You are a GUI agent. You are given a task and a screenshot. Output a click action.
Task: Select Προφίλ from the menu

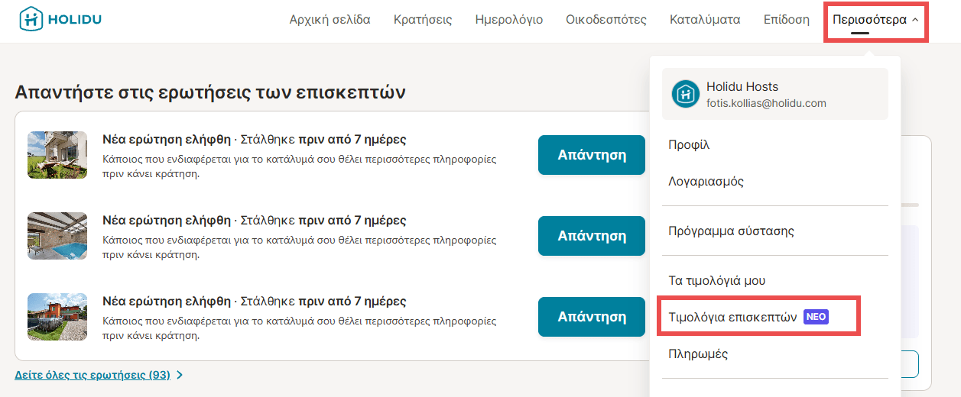[689, 145]
